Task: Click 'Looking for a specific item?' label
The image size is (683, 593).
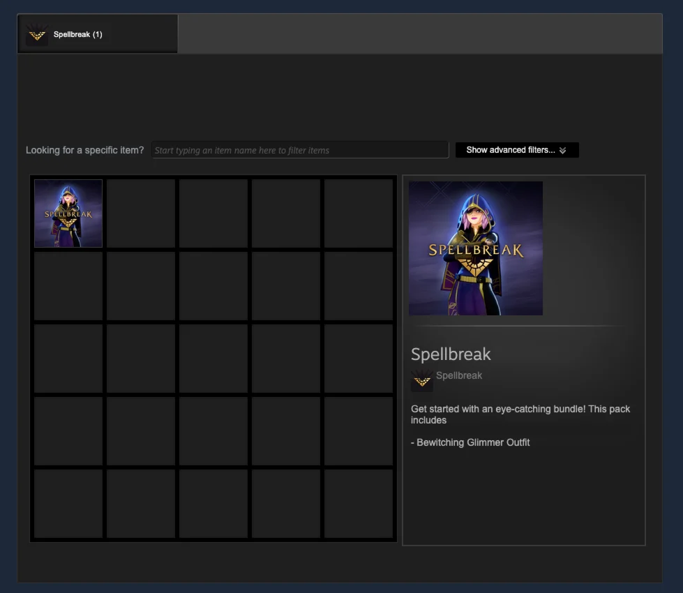Action: pos(84,150)
